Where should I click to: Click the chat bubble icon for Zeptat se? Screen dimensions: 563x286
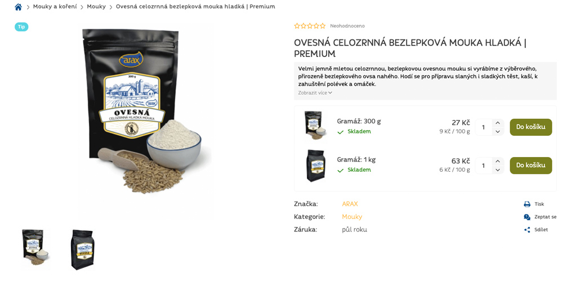click(x=527, y=217)
